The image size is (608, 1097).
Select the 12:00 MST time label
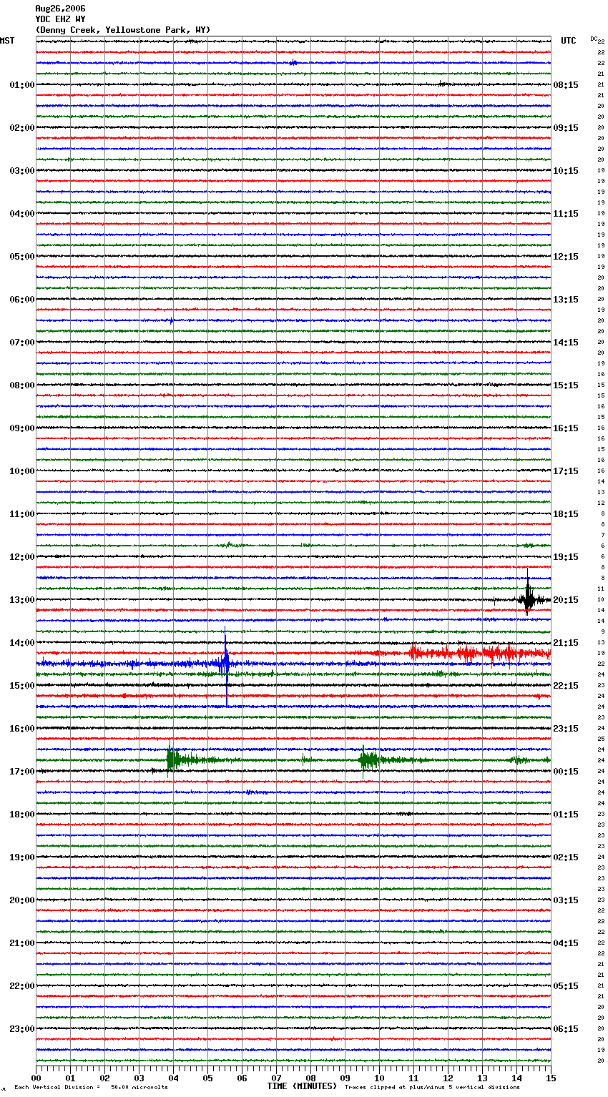pyautogui.click(x=22, y=557)
